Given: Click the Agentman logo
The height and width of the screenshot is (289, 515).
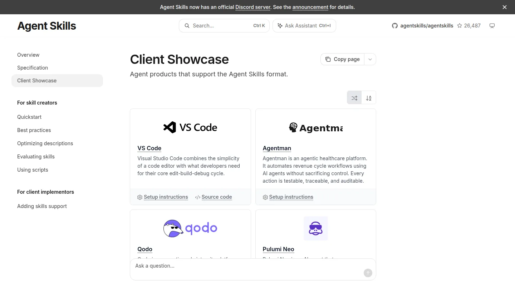Looking at the screenshot, I should click(x=316, y=127).
